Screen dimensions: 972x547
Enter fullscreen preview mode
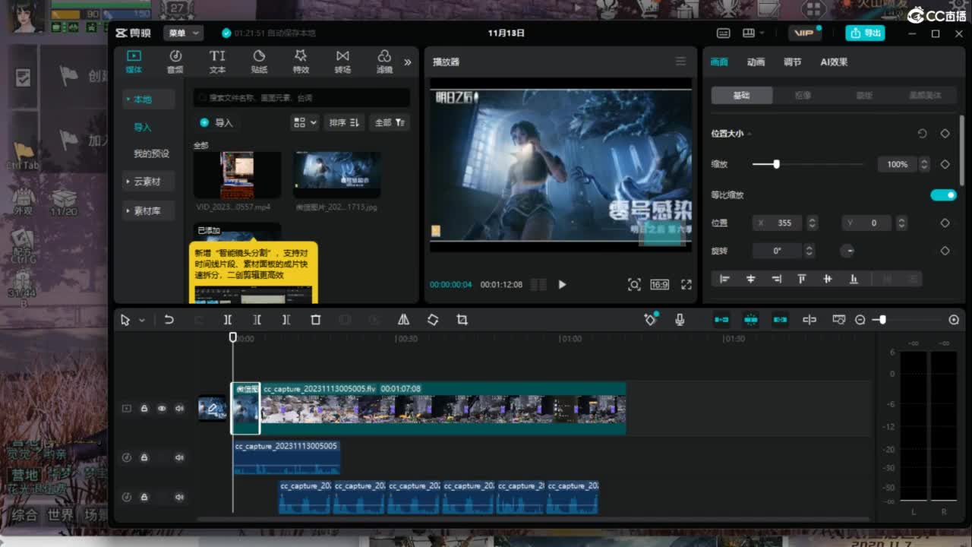(x=686, y=284)
